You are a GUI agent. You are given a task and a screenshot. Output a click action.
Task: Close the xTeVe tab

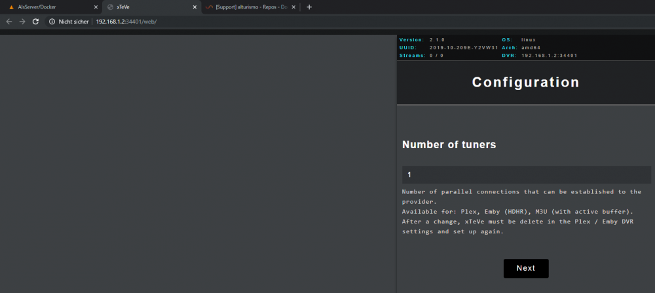tap(195, 7)
